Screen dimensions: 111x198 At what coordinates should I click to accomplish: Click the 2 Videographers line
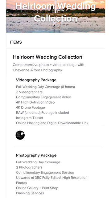pos(29,92)
